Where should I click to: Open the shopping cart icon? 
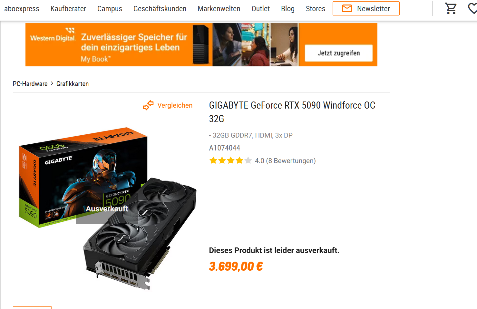451,8
